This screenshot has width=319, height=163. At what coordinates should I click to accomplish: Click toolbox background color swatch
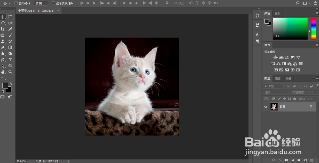point(9,90)
